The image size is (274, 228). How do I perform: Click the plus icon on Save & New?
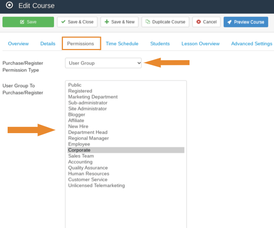pyautogui.click(x=107, y=22)
